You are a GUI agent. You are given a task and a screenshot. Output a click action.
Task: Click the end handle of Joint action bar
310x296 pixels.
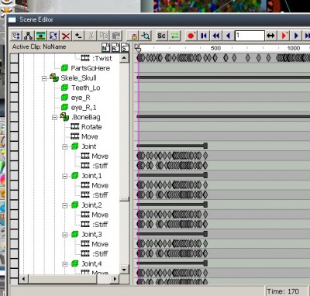[205, 146]
